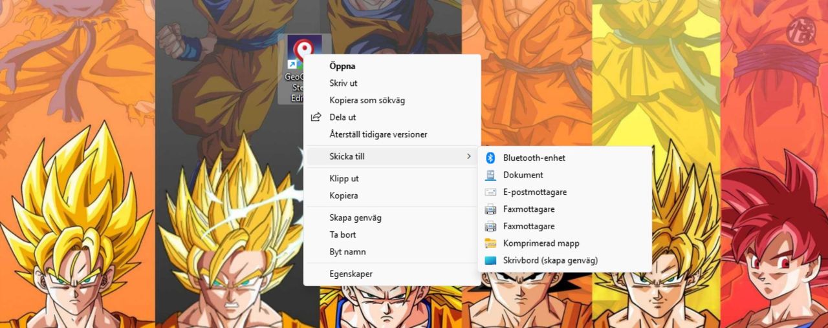Open Egenskaper from the context menu
The width and height of the screenshot is (828, 328).
(x=392, y=274)
